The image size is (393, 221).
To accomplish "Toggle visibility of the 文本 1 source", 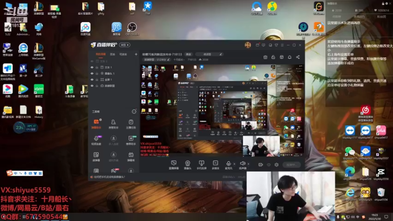I will (x=92, y=67).
